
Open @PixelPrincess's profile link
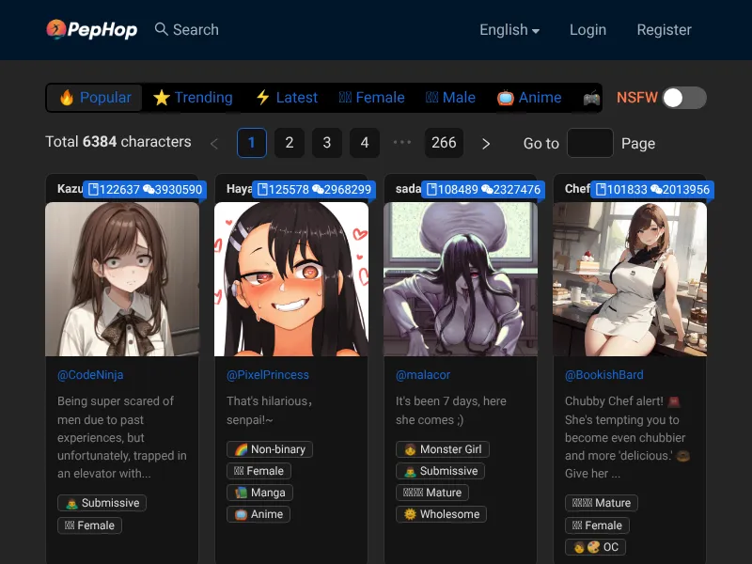coord(267,374)
